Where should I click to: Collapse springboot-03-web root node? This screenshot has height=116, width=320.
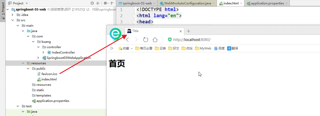[8, 10]
